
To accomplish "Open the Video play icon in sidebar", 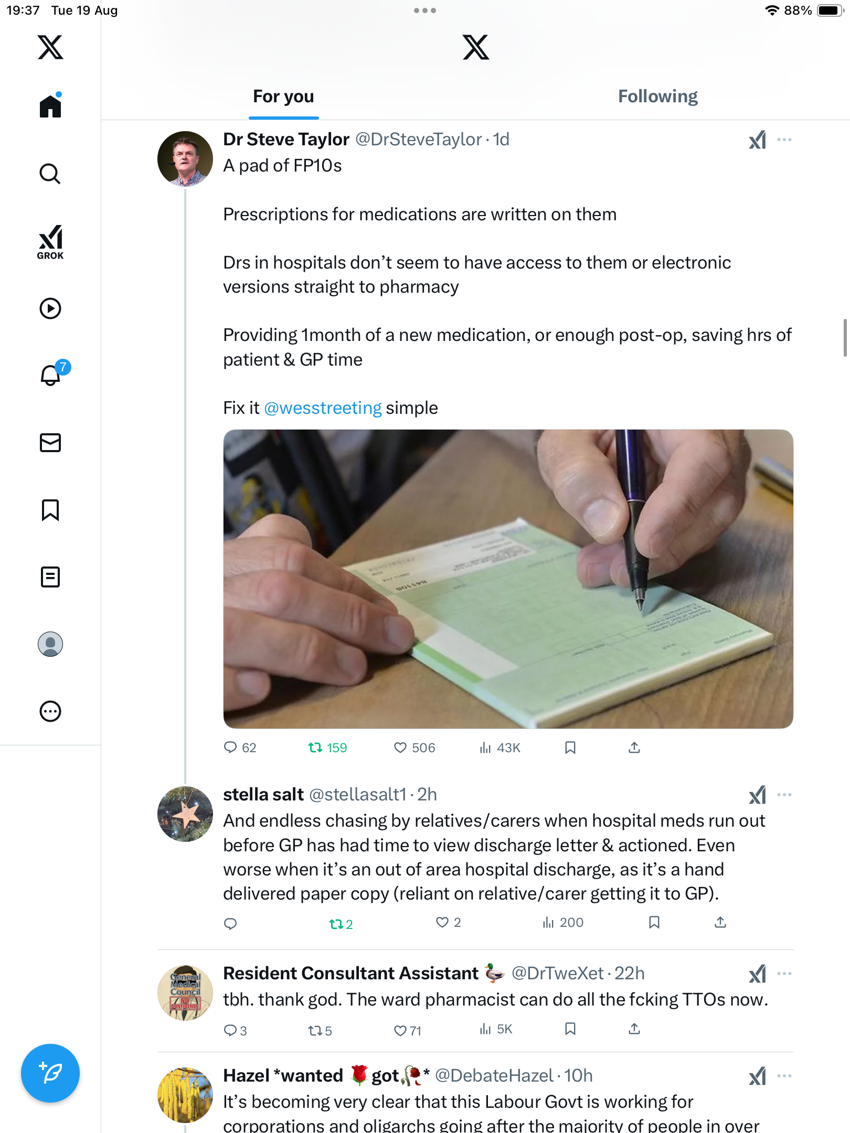I will click(x=50, y=308).
